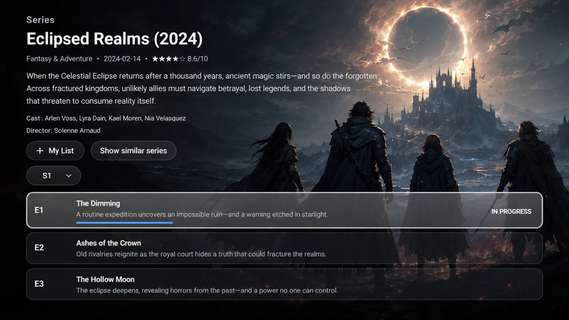Open episode E2 Ashes of the Crown
This screenshot has height=320, width=569.
pos(284,248)
